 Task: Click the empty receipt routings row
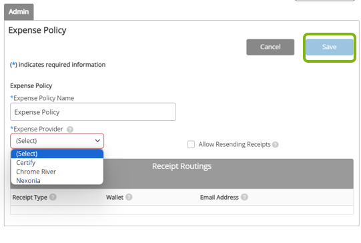[x=182, y=210]
